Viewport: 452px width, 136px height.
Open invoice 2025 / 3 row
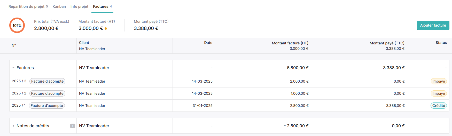click(x=229, y=81)
